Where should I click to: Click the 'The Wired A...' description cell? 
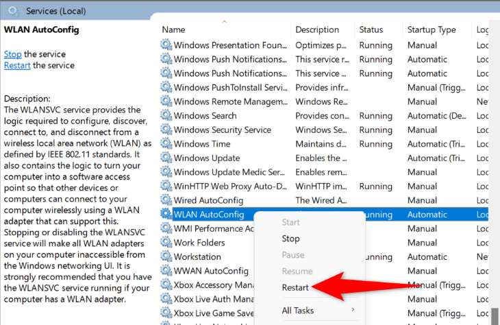[321, 200]
